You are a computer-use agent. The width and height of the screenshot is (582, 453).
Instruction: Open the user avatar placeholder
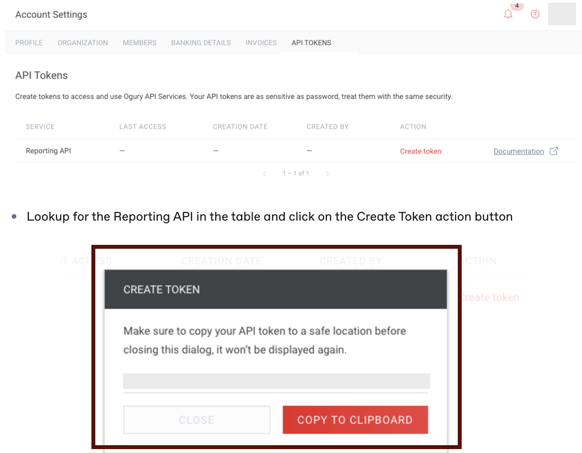pyautogui.click(x=561, y=14)
